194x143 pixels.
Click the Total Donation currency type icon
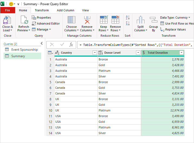click(x=144, y=53)
